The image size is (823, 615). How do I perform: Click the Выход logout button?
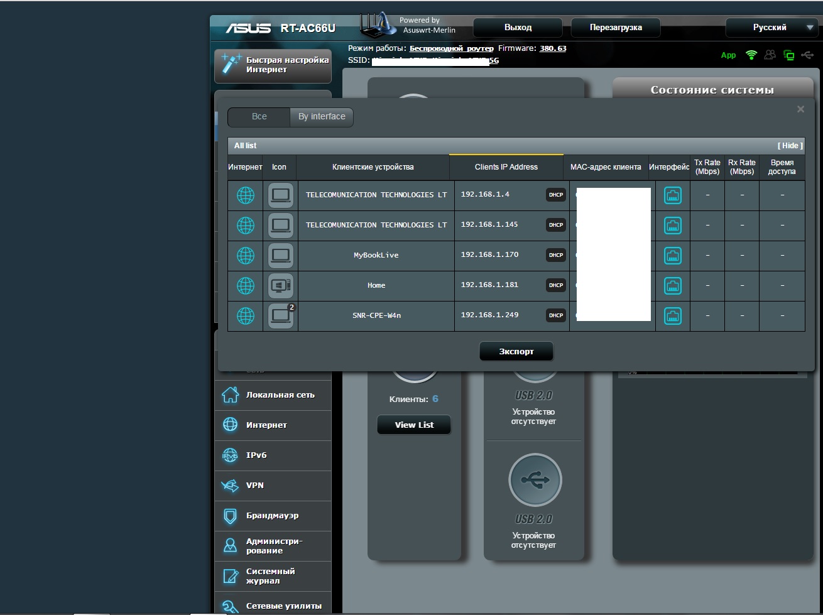pyautogui.click(x=518, y=28)
